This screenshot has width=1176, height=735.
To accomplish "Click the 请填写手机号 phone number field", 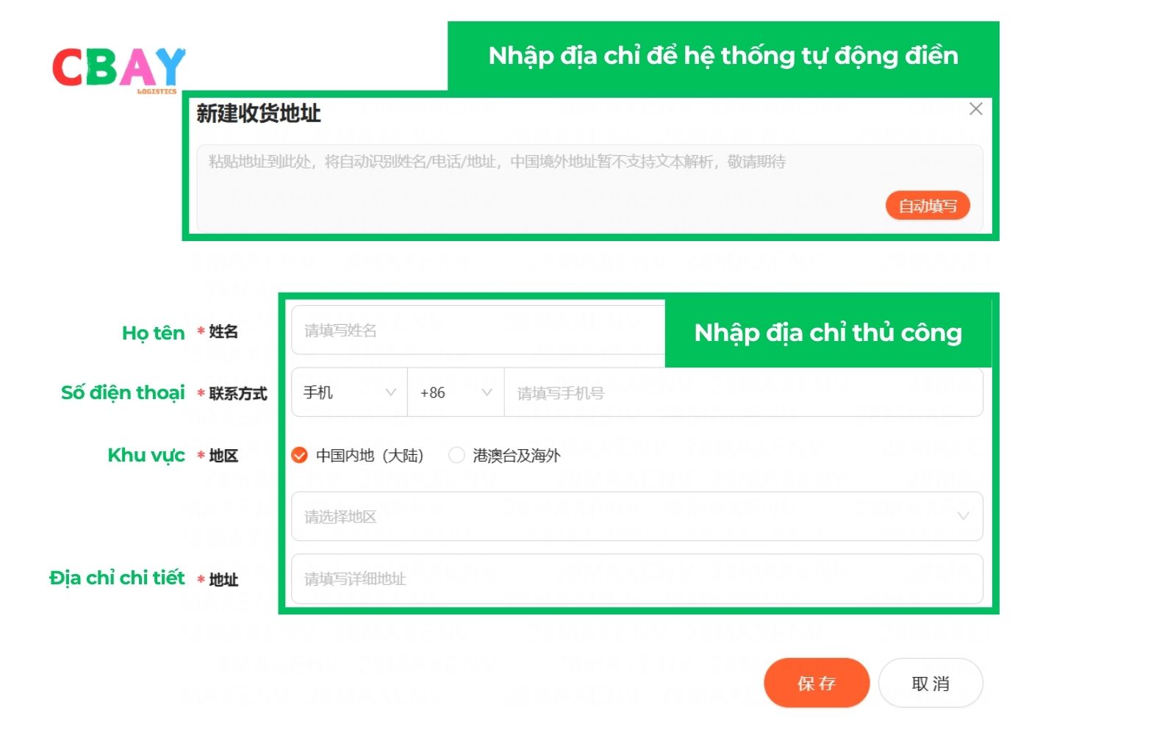I will 743,392.
